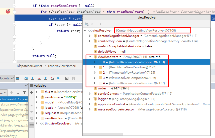Click the Step Into debugger icon

pos(33,78)
